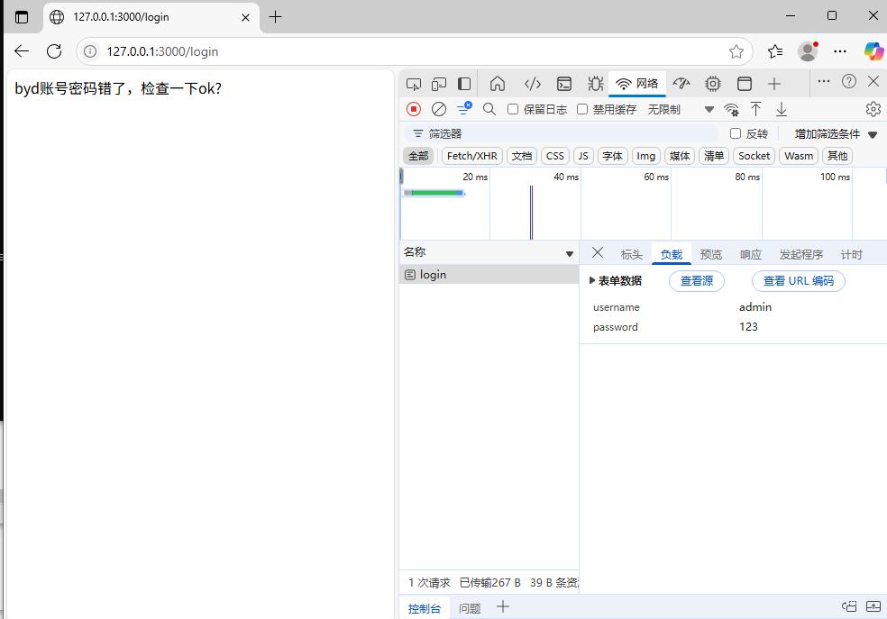The image size is (887, 619).
Task: Filter by Socket requests
Action: coord(754,156)
